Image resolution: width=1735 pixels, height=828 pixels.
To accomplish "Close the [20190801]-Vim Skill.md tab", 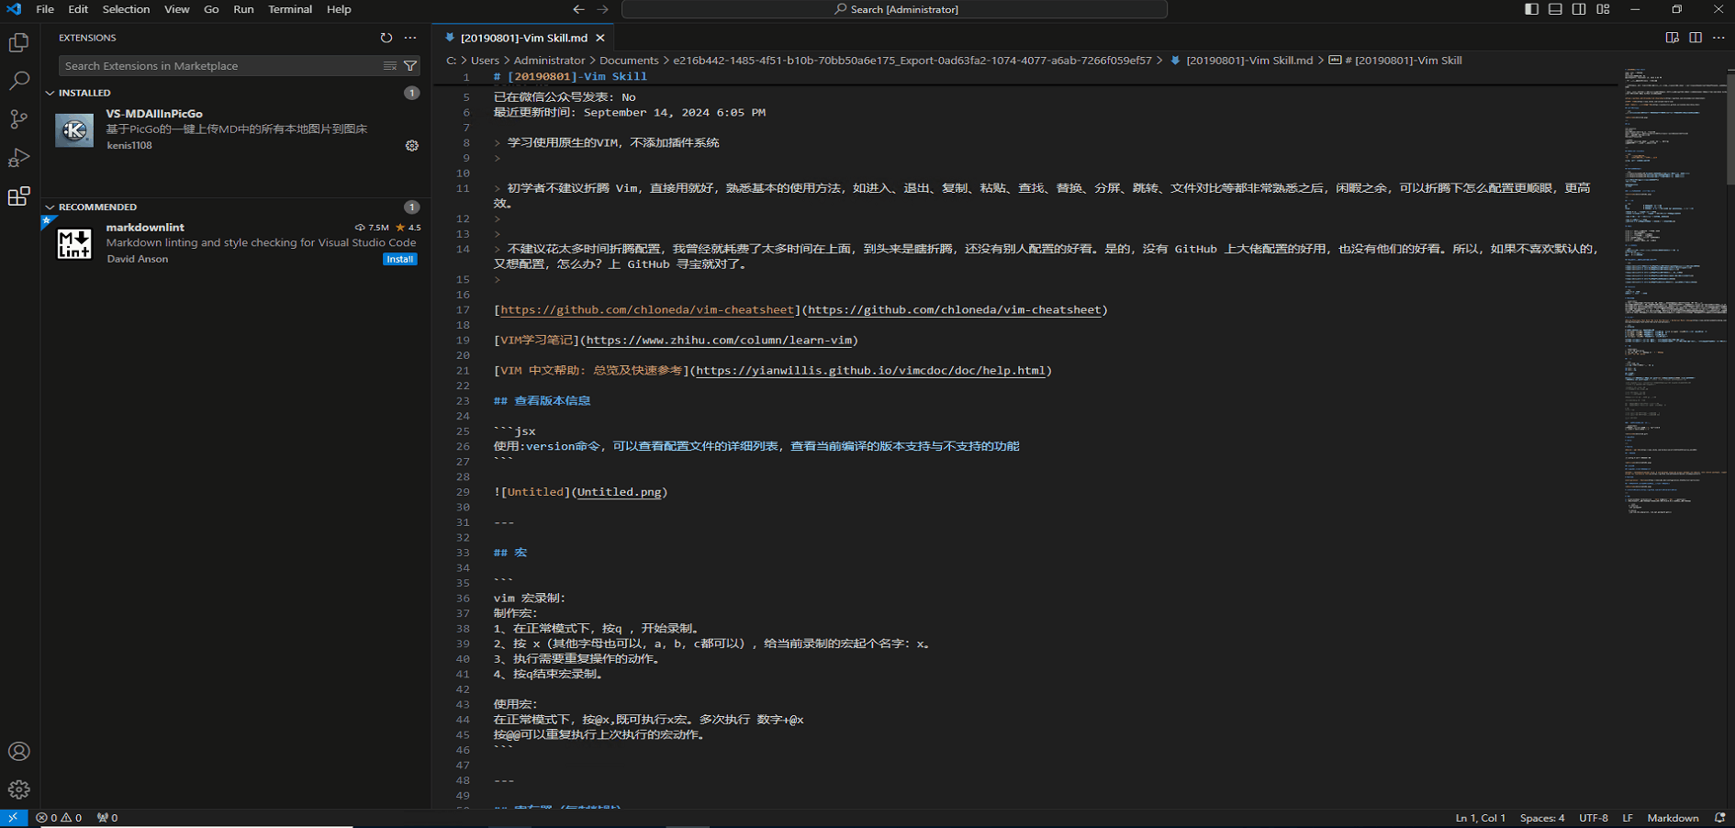I will coord(600,38).
